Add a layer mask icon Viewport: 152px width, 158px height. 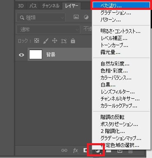tap(86, 150)
